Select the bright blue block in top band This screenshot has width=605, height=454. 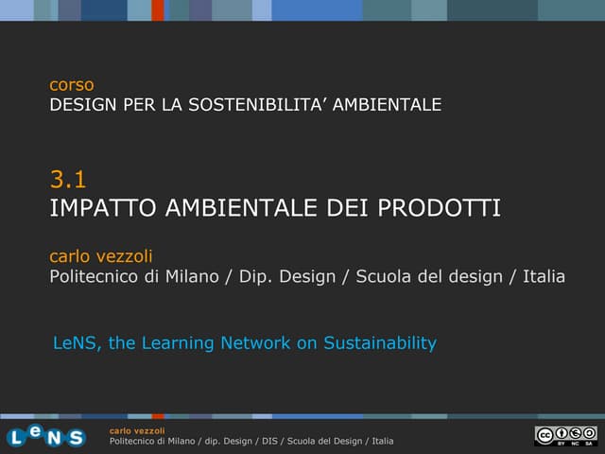pos(317,9)
